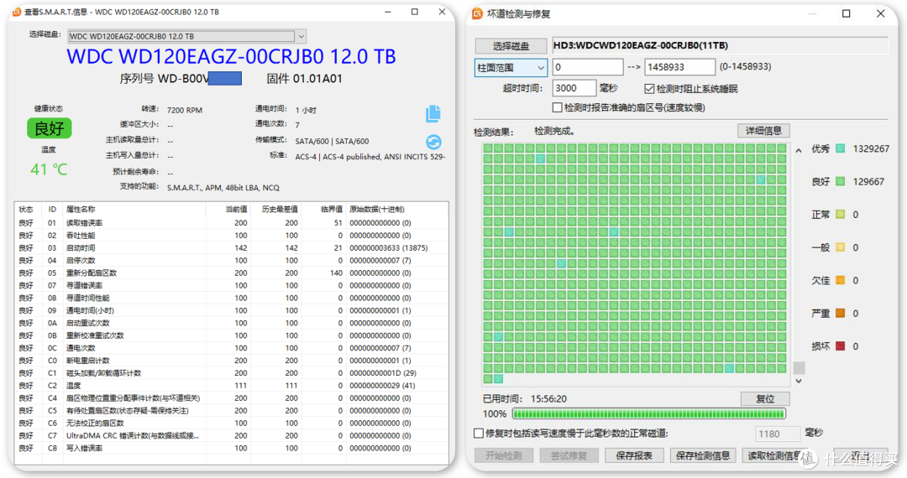This screenshot has width=907, height=478.
Task: Click the 100% scan progress bar
Action: [x=648, y=413]
